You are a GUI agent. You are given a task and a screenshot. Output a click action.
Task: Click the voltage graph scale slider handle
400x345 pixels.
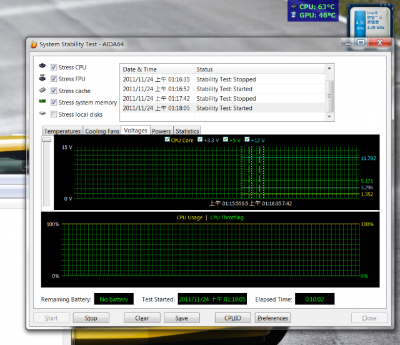(x=46, y=139)
